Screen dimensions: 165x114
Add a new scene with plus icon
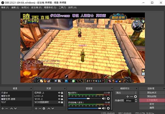tap(3, 108)
